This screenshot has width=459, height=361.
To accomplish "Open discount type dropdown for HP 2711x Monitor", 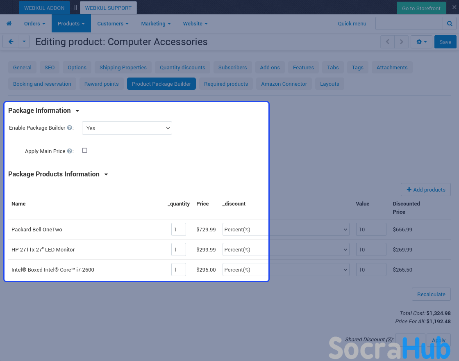I will [286, 250].
